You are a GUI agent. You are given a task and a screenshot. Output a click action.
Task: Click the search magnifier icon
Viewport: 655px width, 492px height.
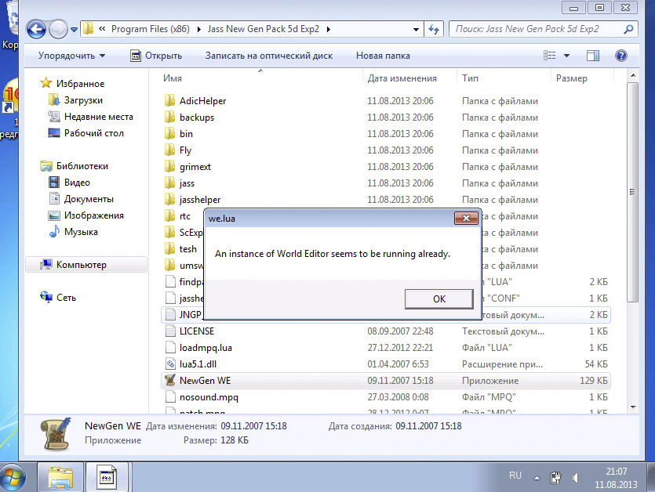click(628, 29)
